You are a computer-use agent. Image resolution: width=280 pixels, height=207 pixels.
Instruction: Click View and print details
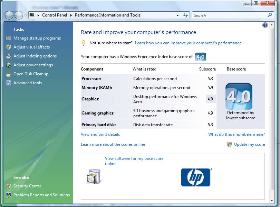[100, 134]
